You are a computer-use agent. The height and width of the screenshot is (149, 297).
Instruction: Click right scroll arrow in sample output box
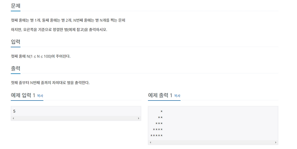[x=276, y=142]
